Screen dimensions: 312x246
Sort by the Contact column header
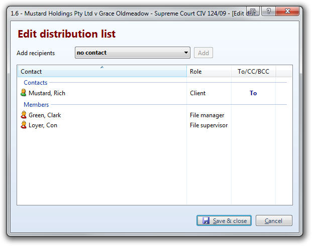102,72
